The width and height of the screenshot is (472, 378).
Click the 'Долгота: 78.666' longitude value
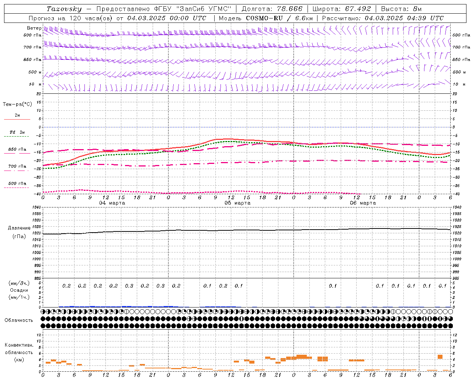coord(272,9)
